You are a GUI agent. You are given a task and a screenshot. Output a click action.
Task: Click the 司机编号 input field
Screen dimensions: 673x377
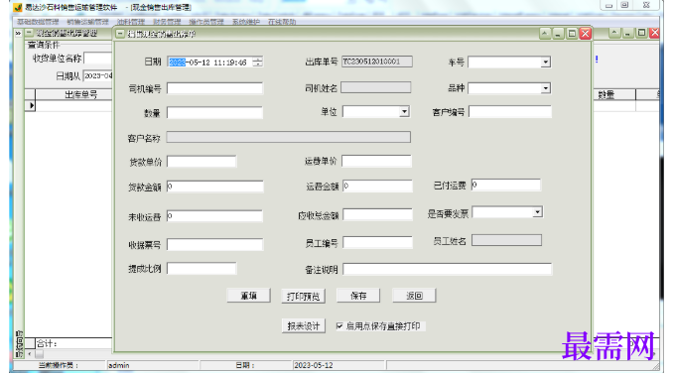tap(214, 88)
